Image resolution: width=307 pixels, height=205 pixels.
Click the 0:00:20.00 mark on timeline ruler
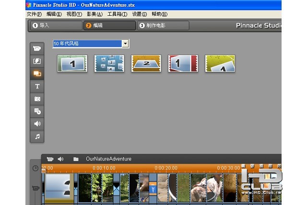(x=165, y=168)
